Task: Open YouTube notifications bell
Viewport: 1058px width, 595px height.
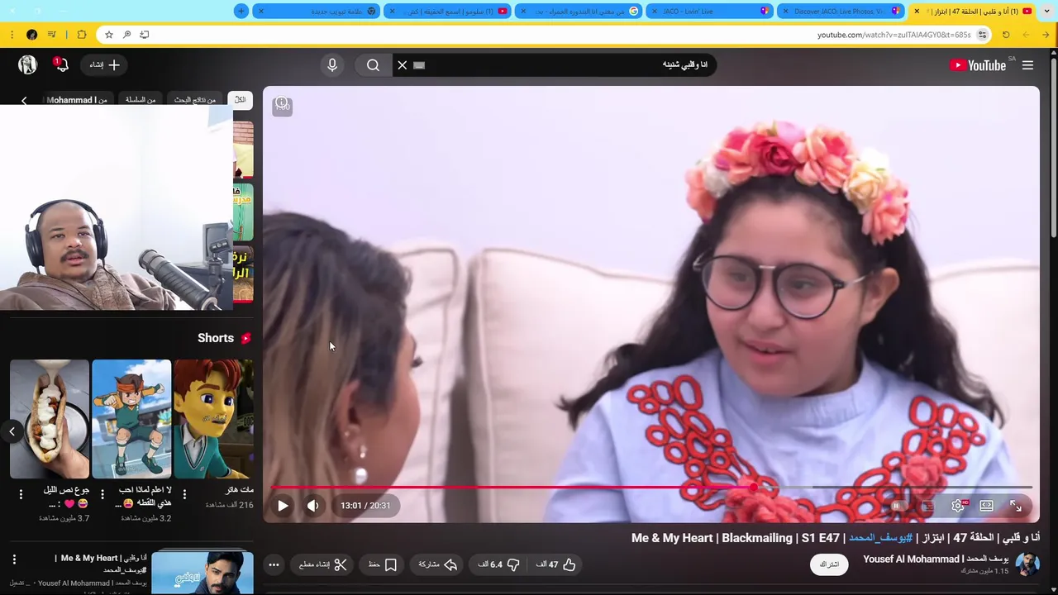Action: [x=60, y=65]
